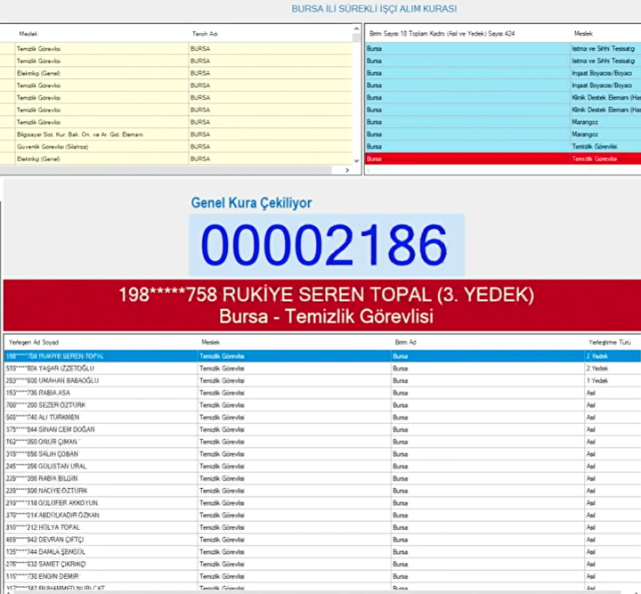Click the 'Yerleşen Ad Soyad' column header
Image resolution: width=641 pixels, height=594 pixels.
click(34, 342)
